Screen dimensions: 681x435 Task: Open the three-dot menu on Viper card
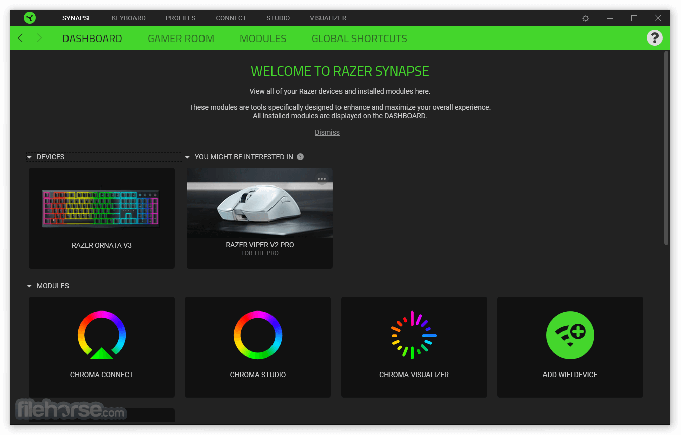pos(322,179)
